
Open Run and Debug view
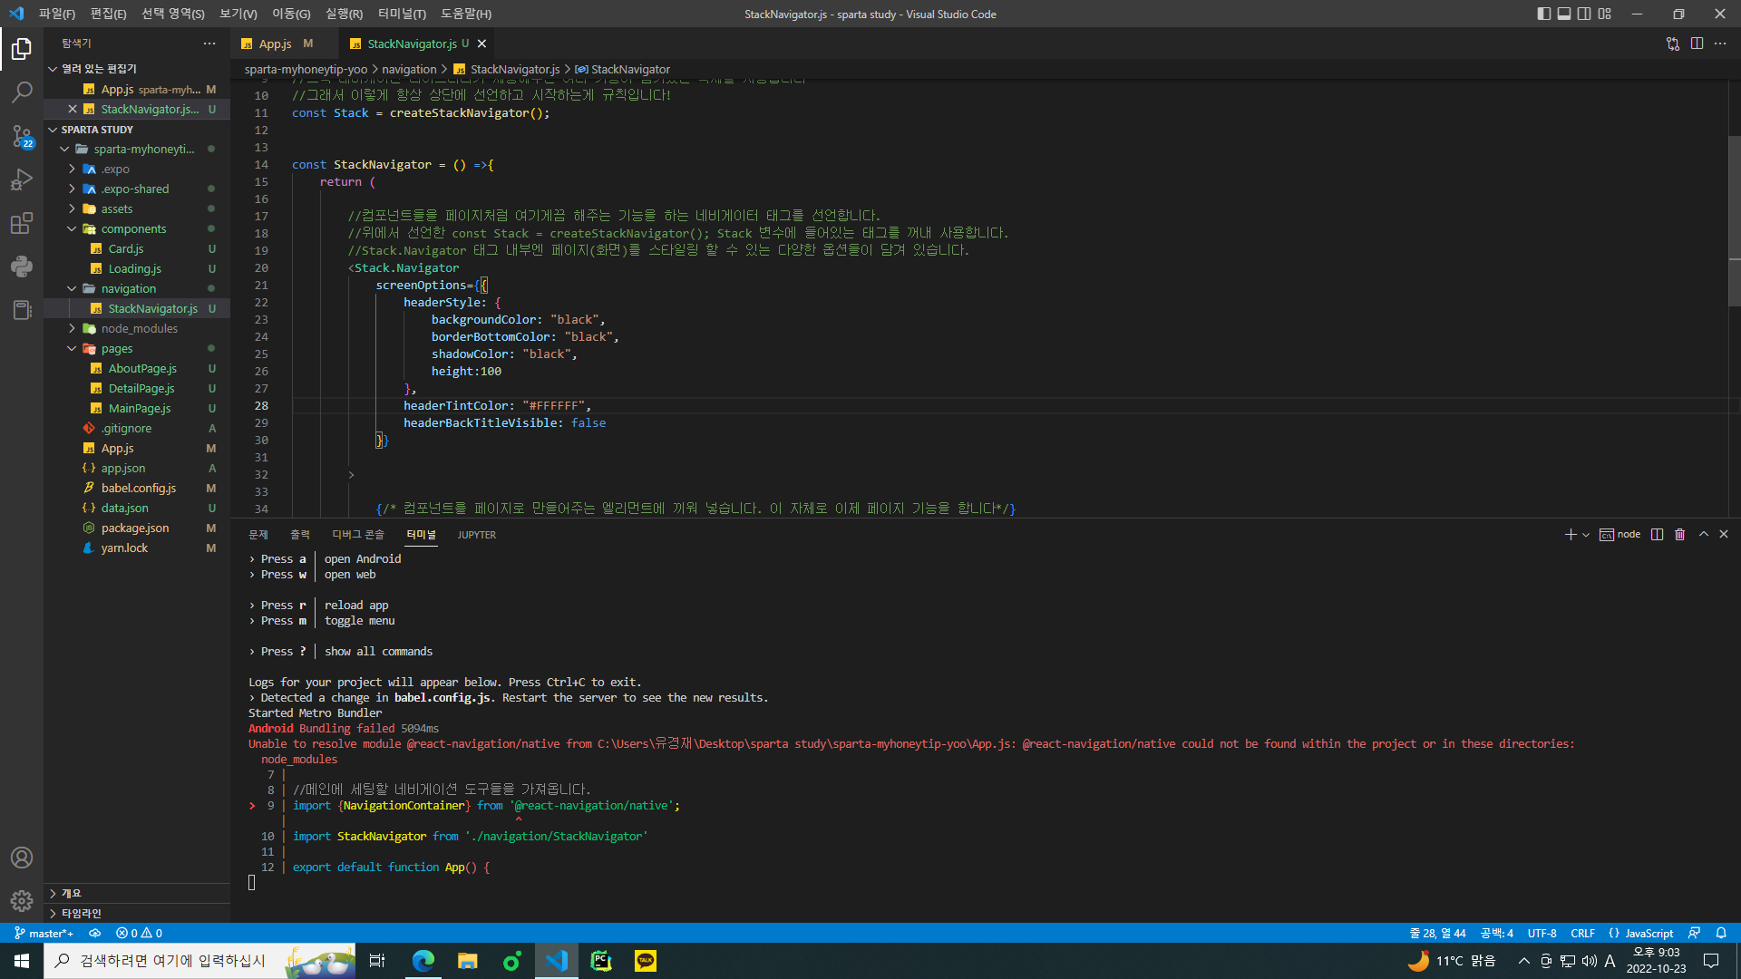click(x=22, y=179)
